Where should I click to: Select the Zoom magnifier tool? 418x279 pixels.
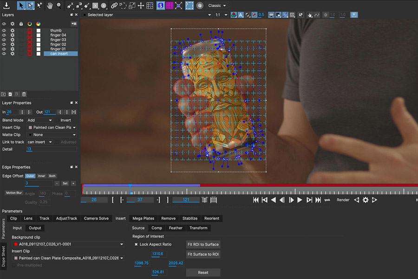[x=59, y=5]
